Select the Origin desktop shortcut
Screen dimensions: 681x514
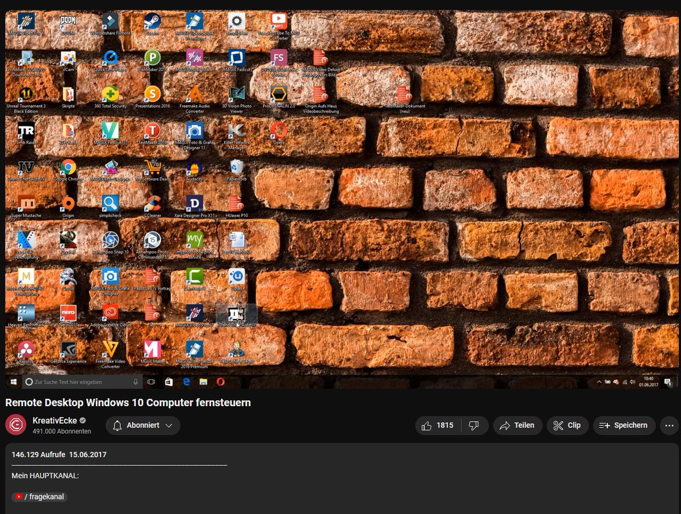[x=68, y=207]
